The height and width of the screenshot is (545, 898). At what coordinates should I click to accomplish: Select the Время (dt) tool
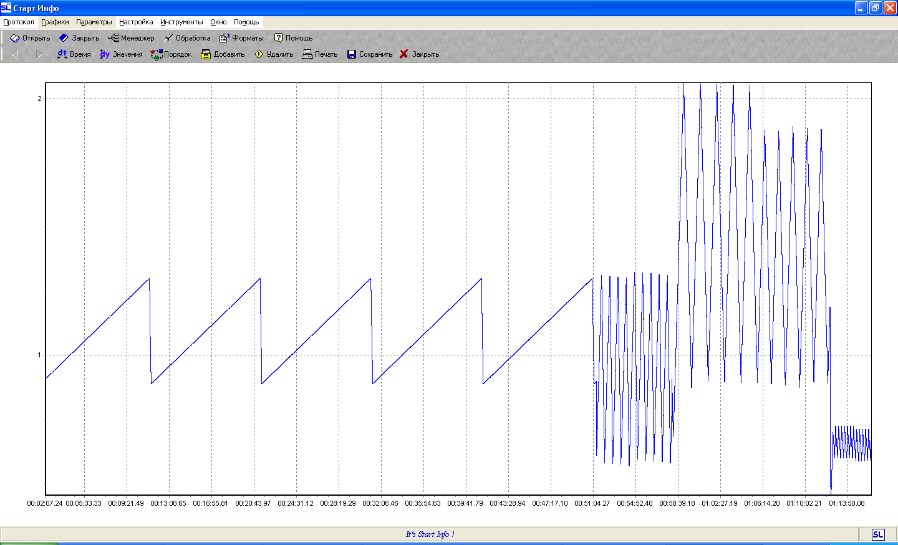point(74,54)
